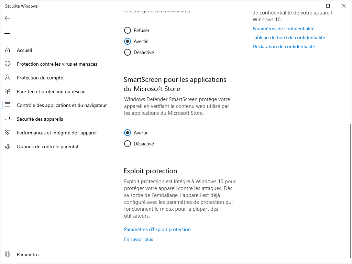
Task: Open Tableau de bord de confidentialité link
Action: click(289, 37)
